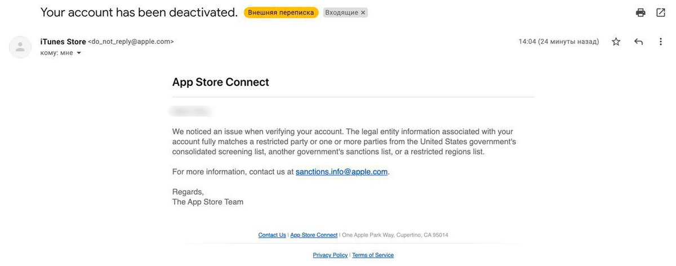The height and width of the screenshot is (266, 676).
Task: Open the "App Store Connect" footer link
Action: [x=314, y=235]
